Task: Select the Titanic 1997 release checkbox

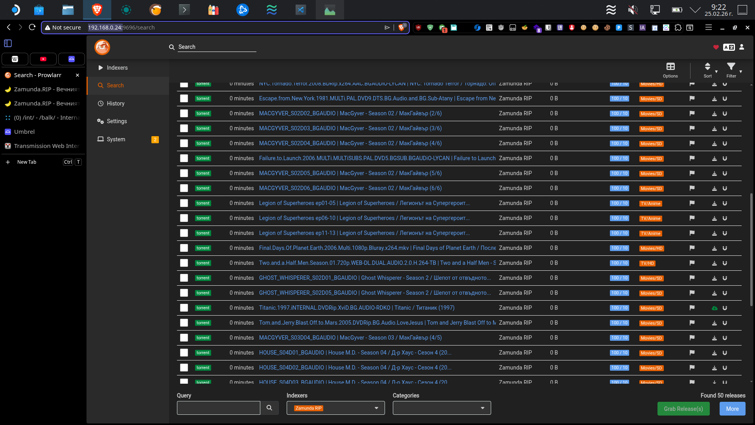Action: [x=184, y=308]
